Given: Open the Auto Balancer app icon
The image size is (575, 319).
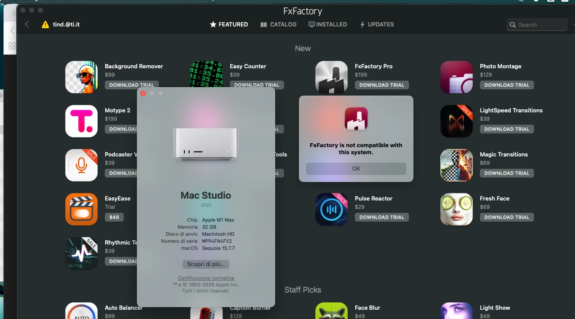Looking at the screenshot, I should click(x=81, y=311).
